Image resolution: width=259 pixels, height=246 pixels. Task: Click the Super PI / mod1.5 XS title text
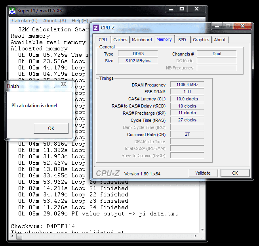(x=40, y=11)
